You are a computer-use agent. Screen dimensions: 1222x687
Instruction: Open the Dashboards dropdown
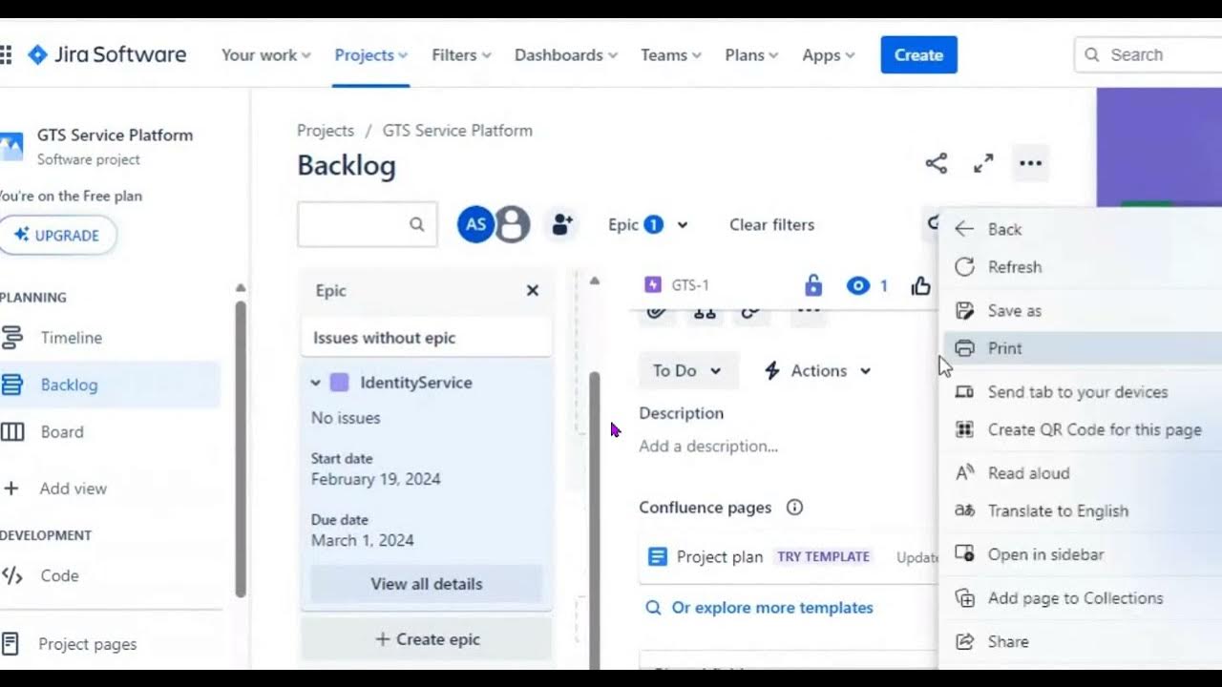click(566, 54)
